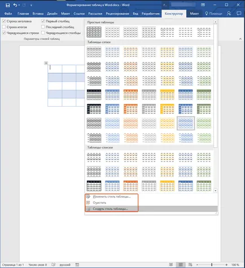The image size is (245, 268).
Task: Select Web Layout view icon in status bar
Action: click(x=190, y=265)
